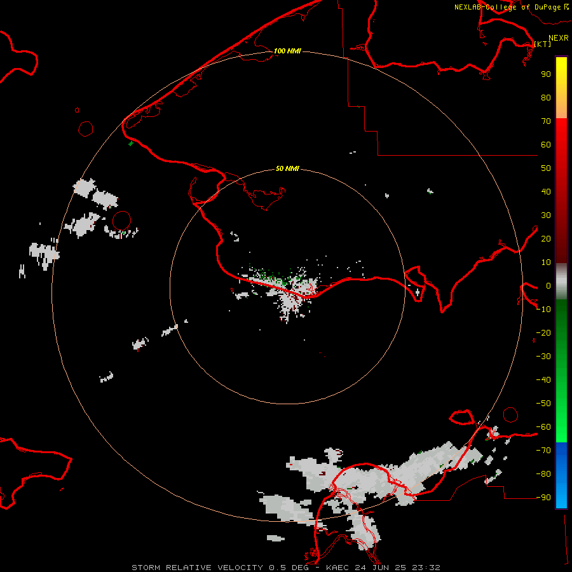
Task: Select the -30 value on velocity scale
Action: coord(543,357)
